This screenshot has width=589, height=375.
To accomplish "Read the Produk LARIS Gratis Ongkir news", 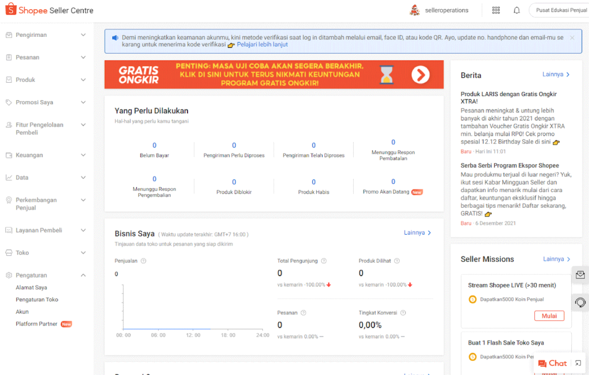I will pos(508,98).
